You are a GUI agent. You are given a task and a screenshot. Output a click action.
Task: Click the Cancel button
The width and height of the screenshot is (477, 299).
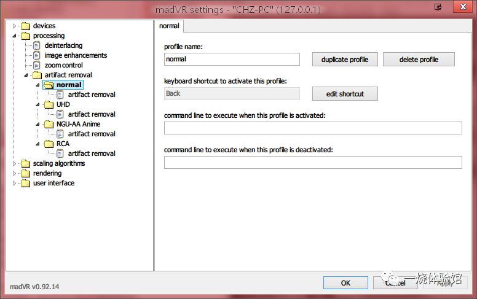[x=395, y=283]
